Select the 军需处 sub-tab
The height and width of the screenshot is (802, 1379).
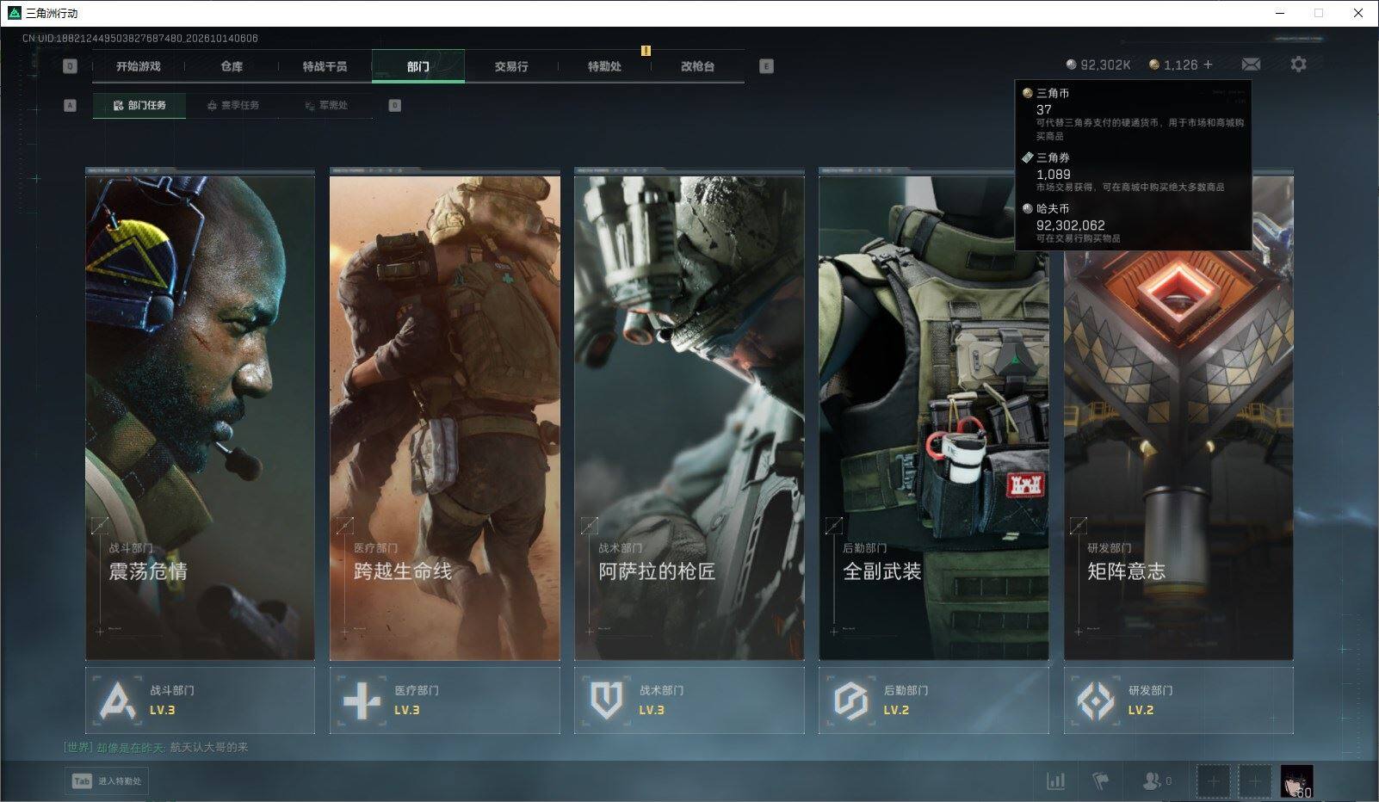coord(326,105)
